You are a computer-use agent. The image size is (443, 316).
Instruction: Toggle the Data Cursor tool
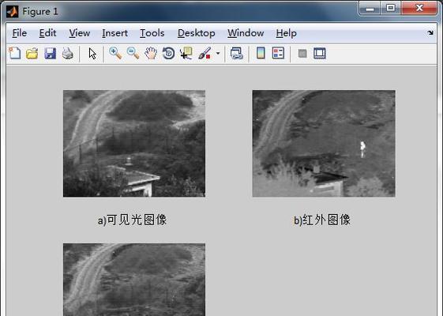click(186, 53)
